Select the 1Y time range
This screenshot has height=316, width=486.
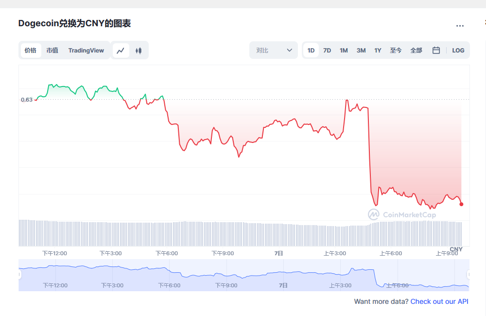pyautogui.click(x=378, y=50)
